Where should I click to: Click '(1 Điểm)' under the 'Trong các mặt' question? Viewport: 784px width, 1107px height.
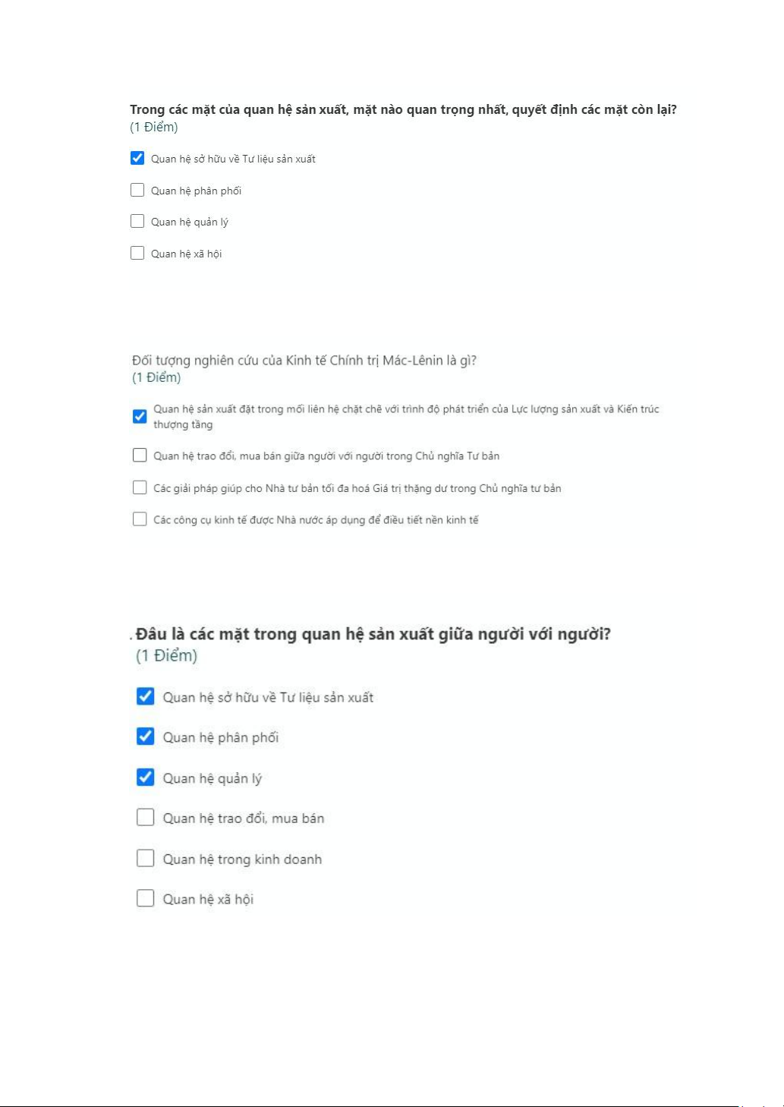(x=154, y=127)
